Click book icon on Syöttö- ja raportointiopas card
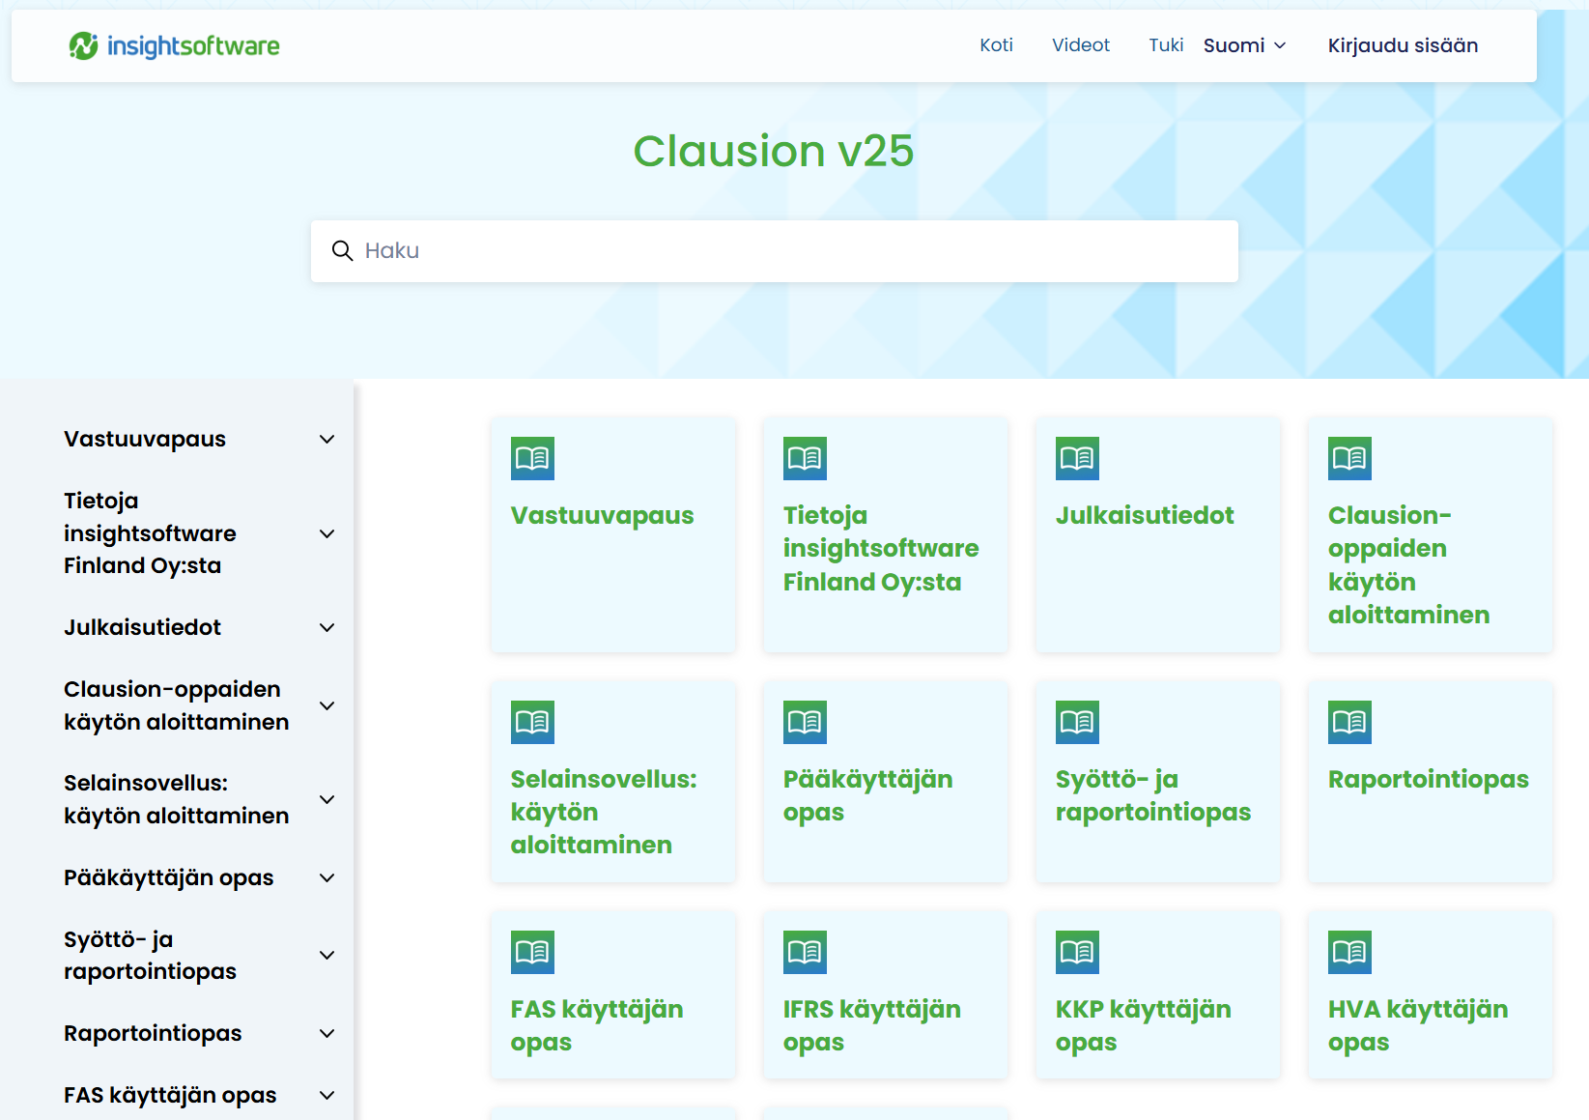1589x1120 pixels. [x=1077, y=722]
